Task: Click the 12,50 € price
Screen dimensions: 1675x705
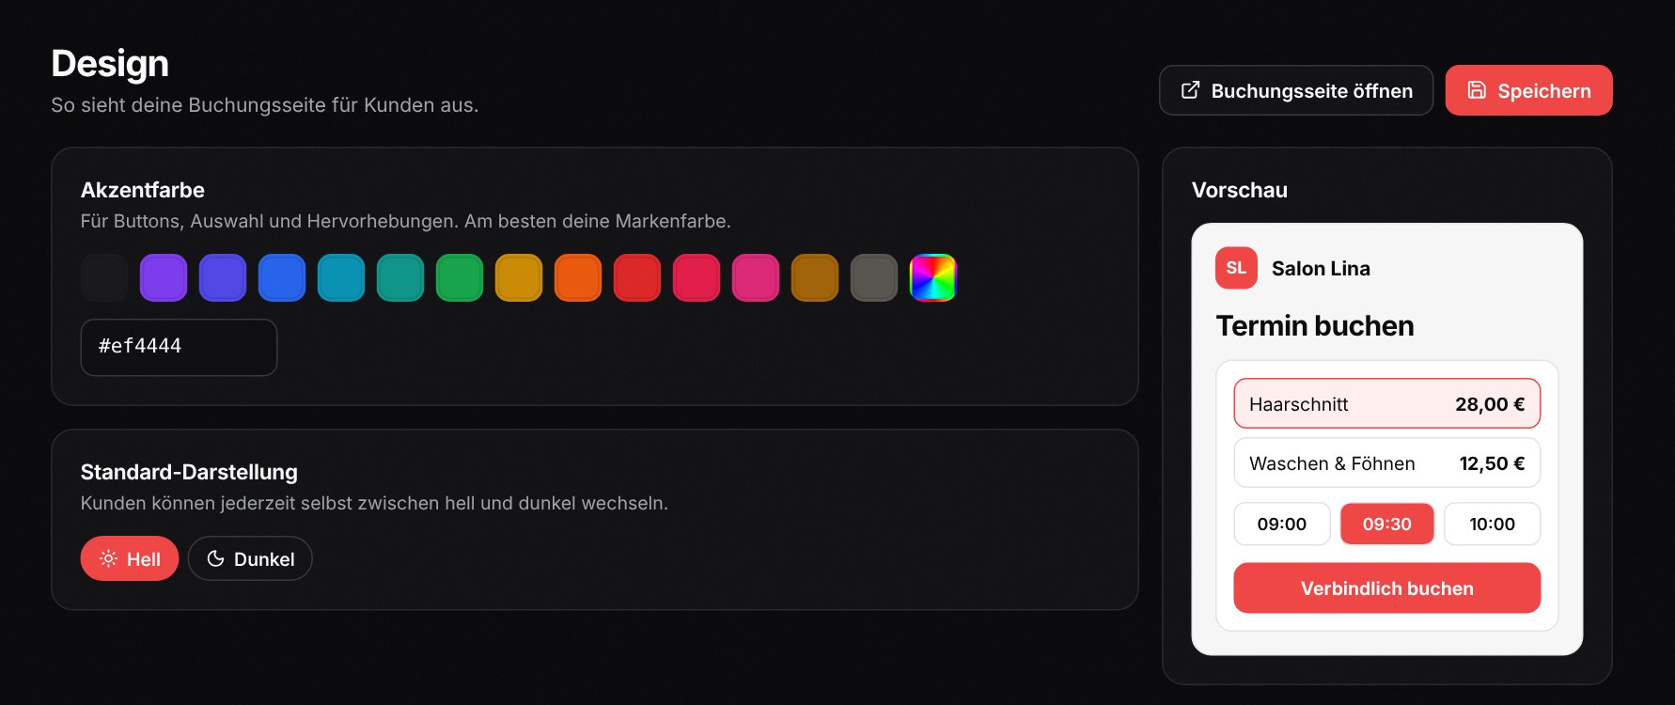Action: click(x=1492, y=463)
